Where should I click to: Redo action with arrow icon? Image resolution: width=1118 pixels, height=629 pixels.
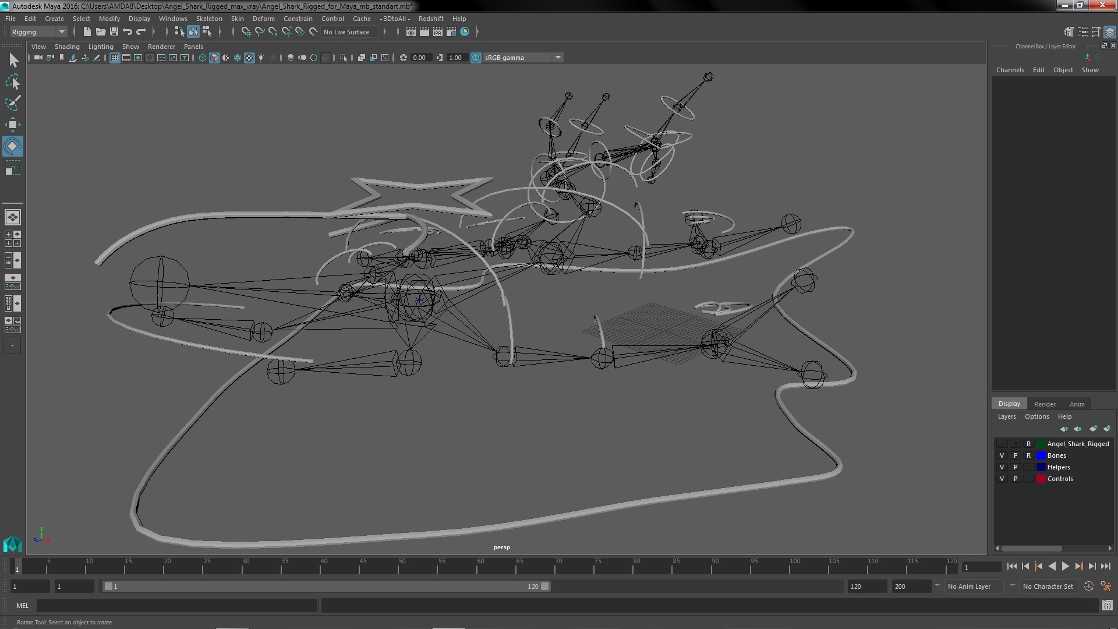(x=141, y=32)
